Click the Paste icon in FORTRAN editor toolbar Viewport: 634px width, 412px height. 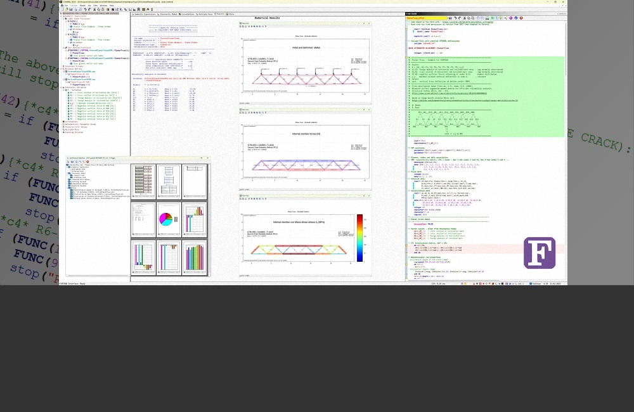472,18
